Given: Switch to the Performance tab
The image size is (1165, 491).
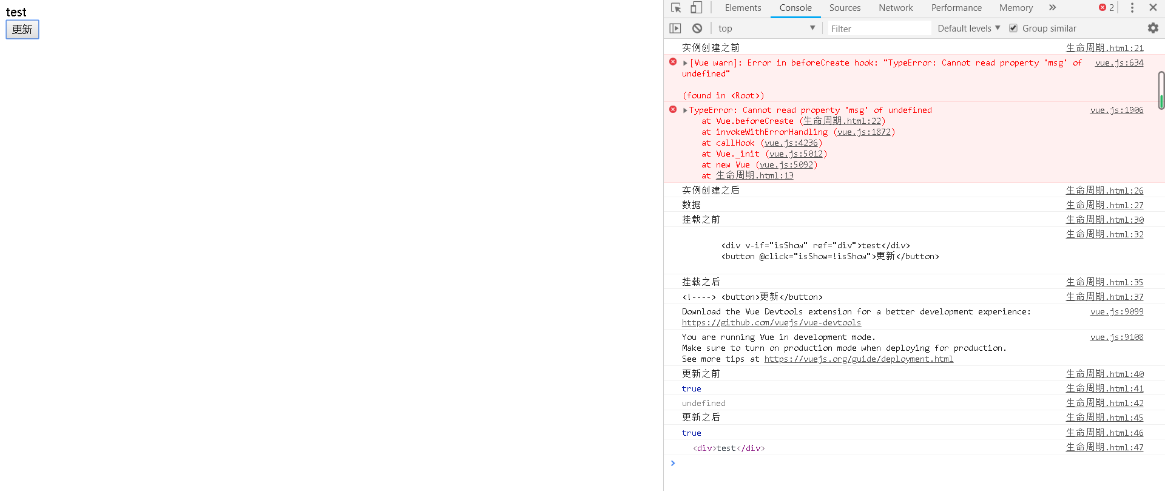Looking at the screenshot, I should pos(956,8).
